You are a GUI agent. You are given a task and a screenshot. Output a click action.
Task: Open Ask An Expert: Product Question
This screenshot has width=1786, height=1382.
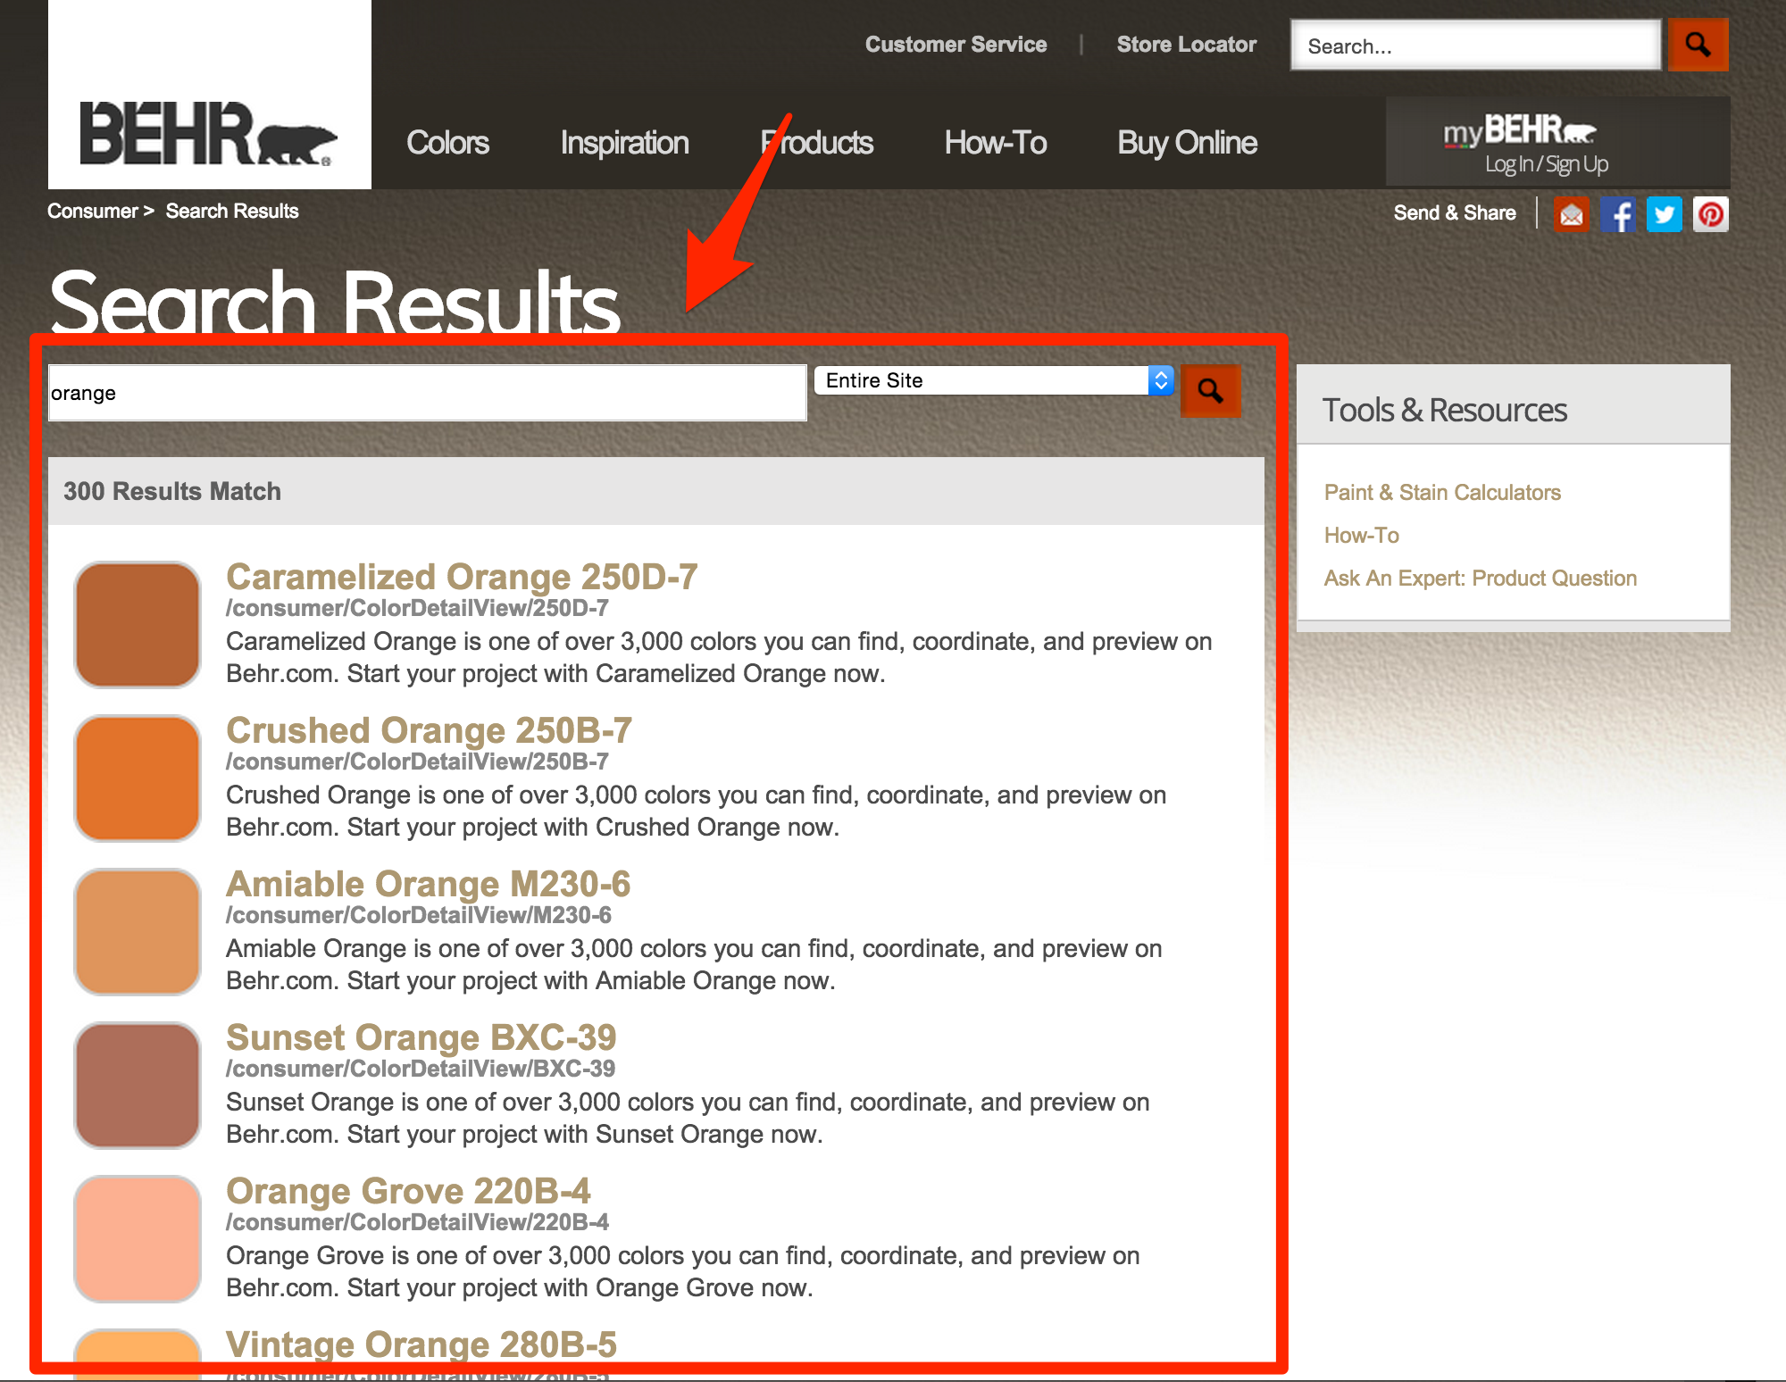pos(1480,579)
